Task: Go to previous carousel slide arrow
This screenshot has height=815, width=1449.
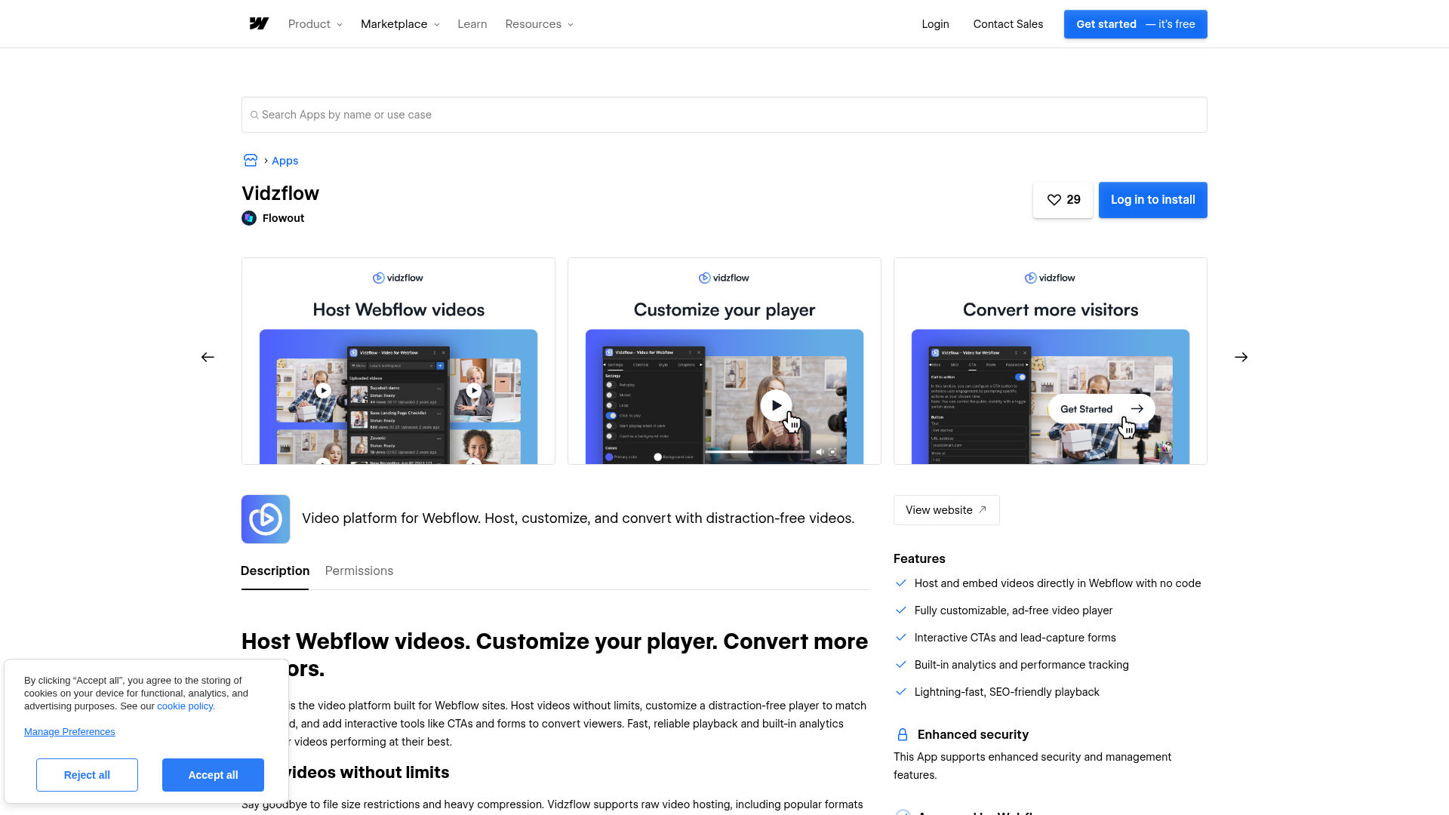Action: [208, 357]
